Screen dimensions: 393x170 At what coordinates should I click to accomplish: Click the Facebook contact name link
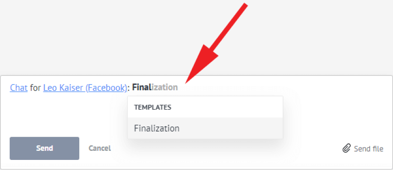click(85, 88)
